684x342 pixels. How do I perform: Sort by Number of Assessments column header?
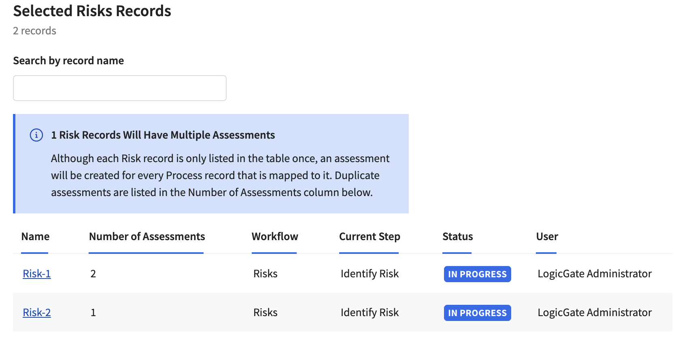point(147,236)
